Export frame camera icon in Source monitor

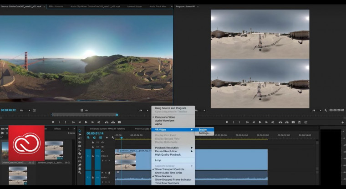tap(119, 122)
